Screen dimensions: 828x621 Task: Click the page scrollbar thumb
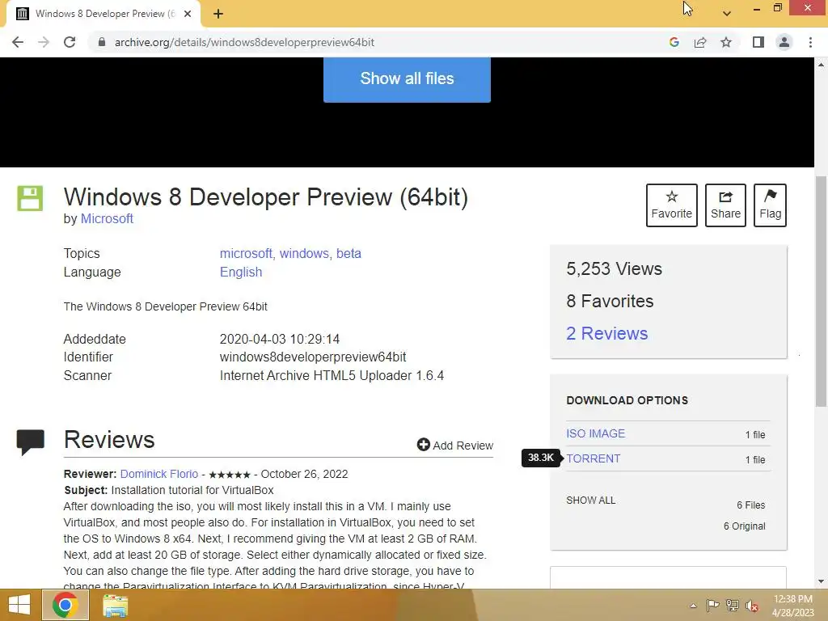[822, 290]
